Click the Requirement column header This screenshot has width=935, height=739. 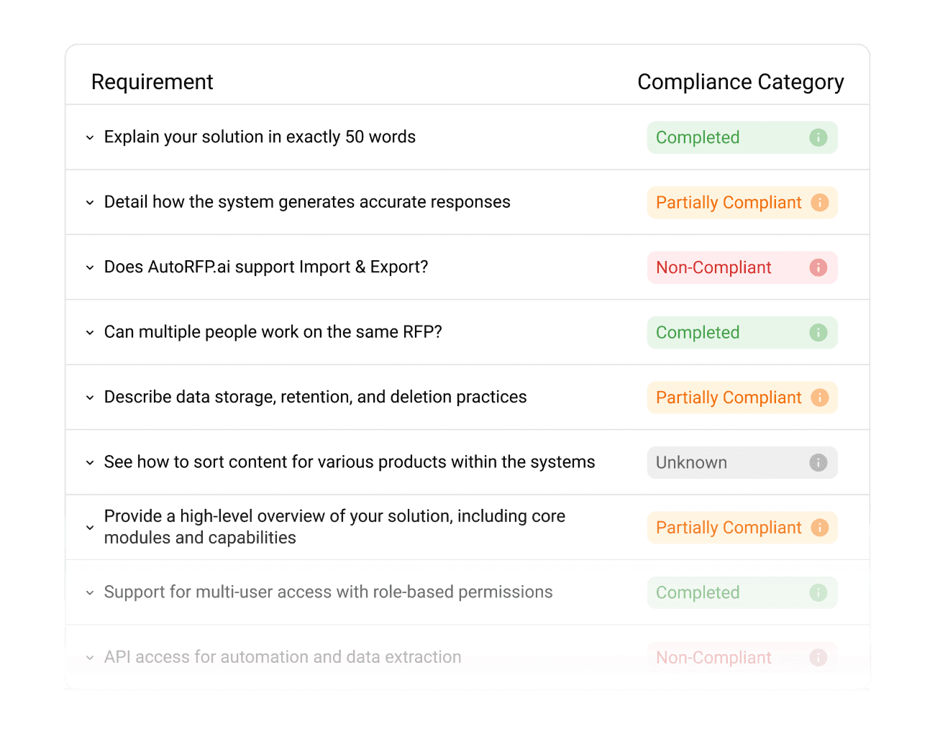(152, 82)
